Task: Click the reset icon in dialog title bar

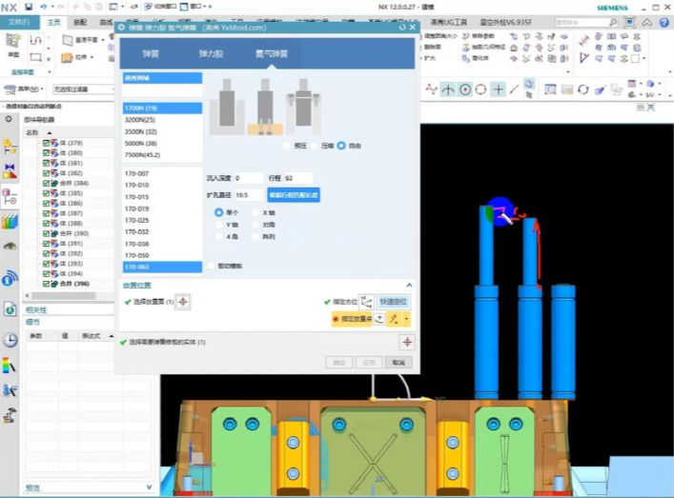Action: (x=402, y=28)
